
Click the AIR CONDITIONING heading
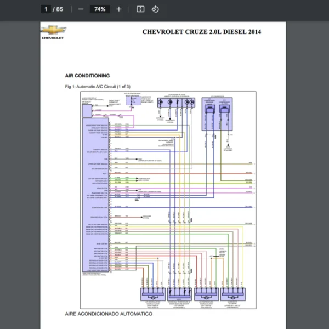(87, 76)
